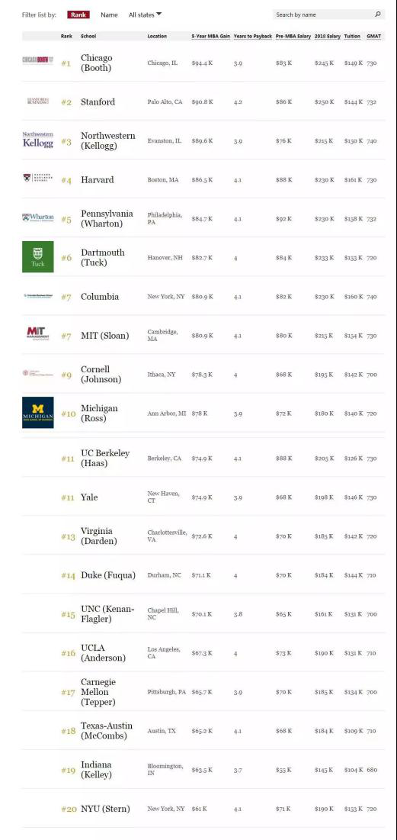Filter the list by Name
Screen dimensions: 397x840
[x=109, y=14]
